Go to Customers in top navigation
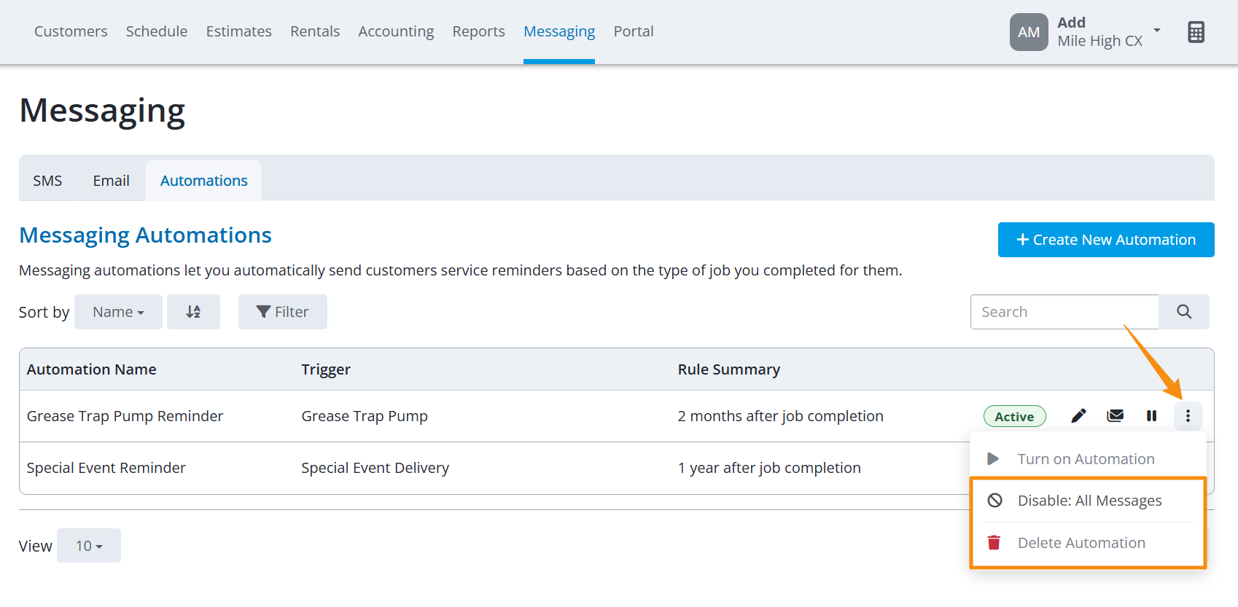1238x607 pixels. tap(71, 31)
